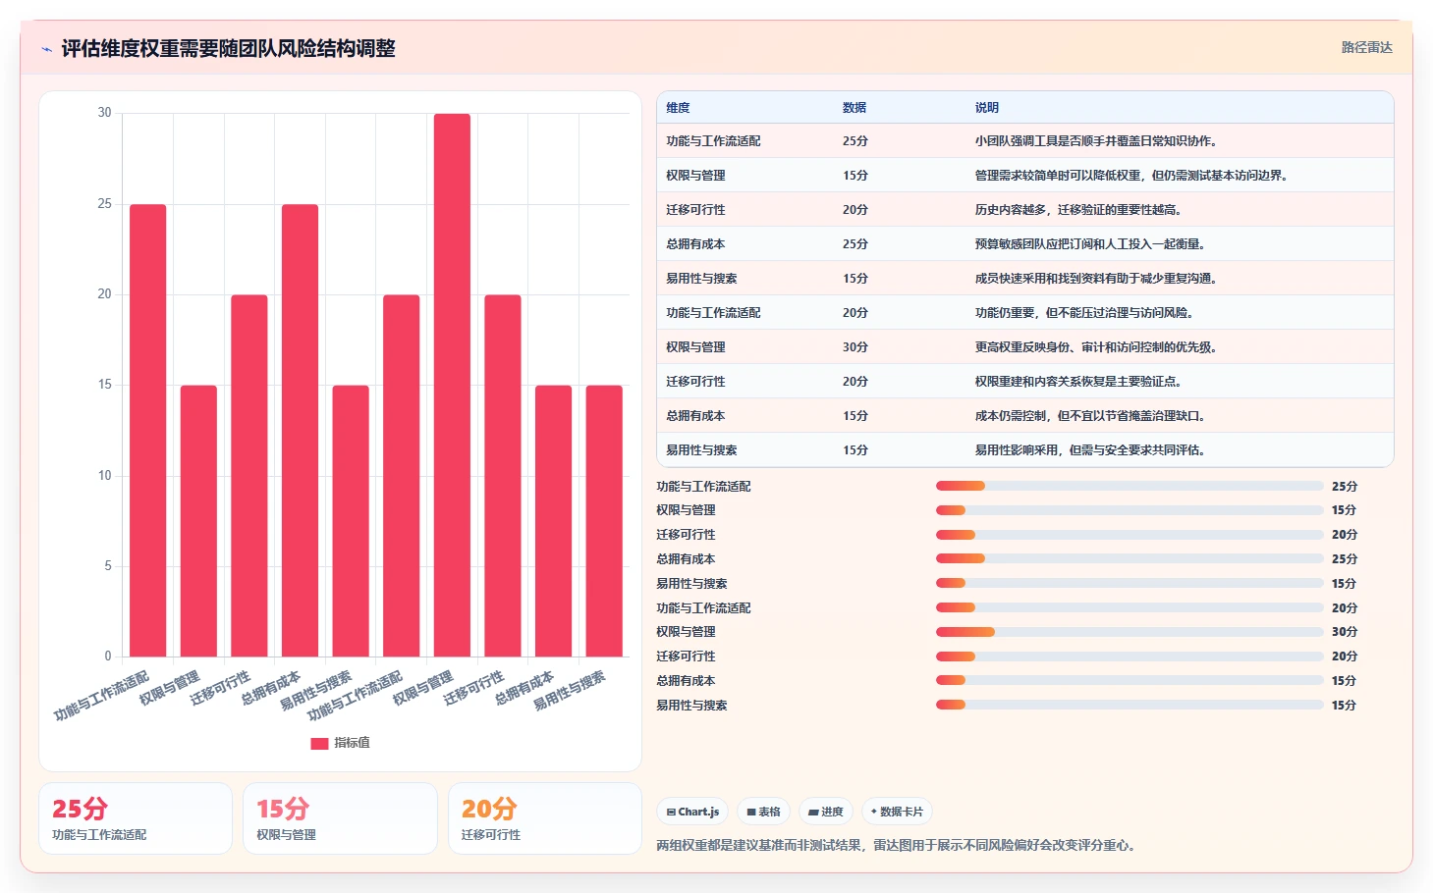Click the Chart.js tag chip
Viewport: 1433px width, 893px height.
(692, 812)
